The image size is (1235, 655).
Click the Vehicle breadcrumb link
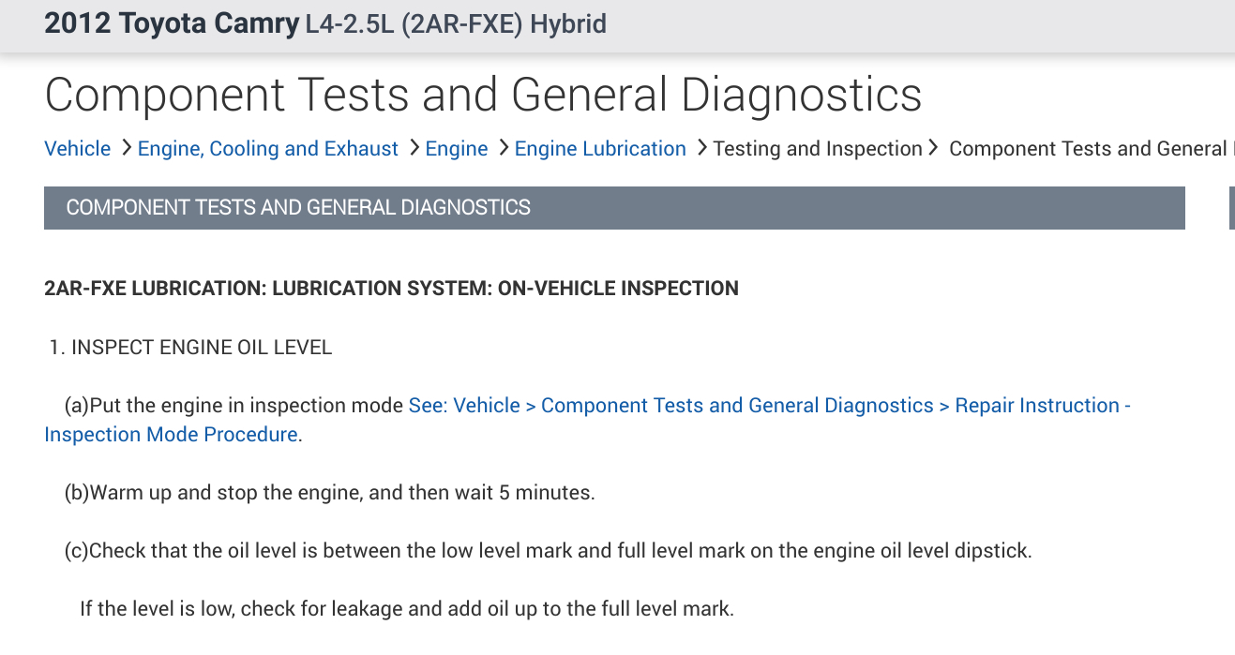[x=77, y=149]
